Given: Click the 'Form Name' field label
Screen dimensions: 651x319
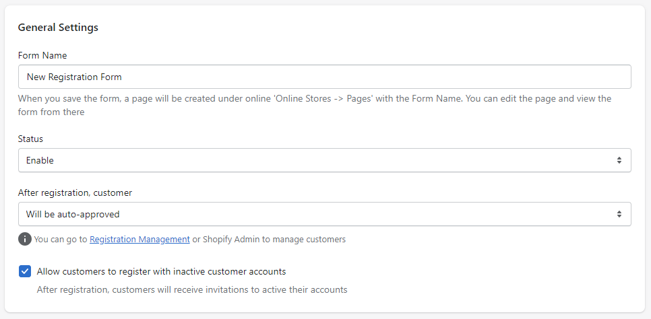Looking at the screenshot, I should tap(42, 55).
